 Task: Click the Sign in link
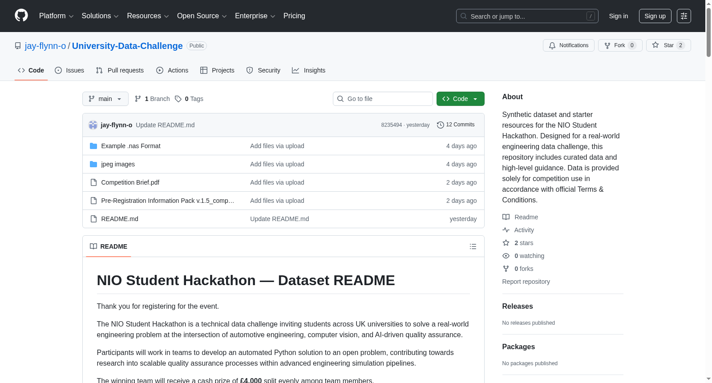619,16
